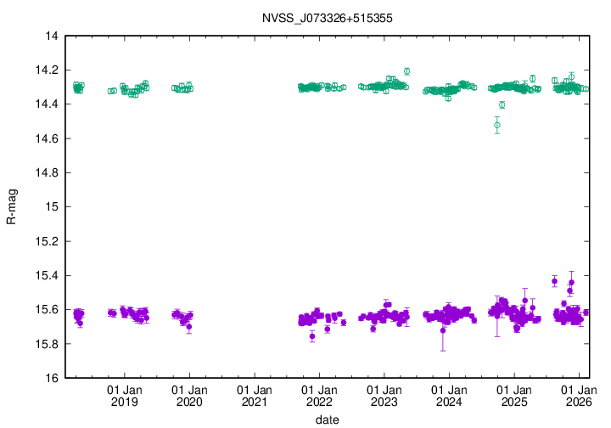611x428 pixels.
Task: Select the 01 Jan 2025 date label
Action: pyautogui.click(x=514, y=396)
